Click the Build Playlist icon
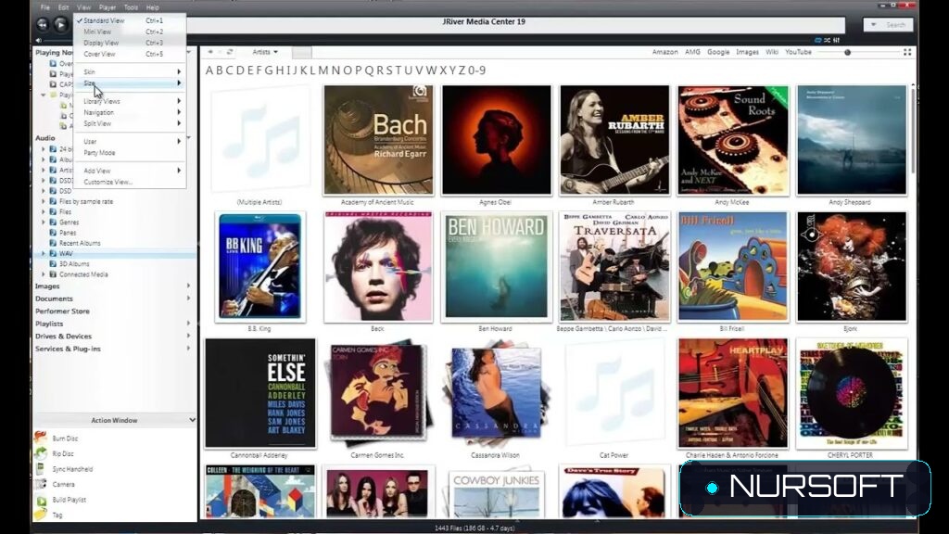 pyautogui.click(x=41, y=500)
